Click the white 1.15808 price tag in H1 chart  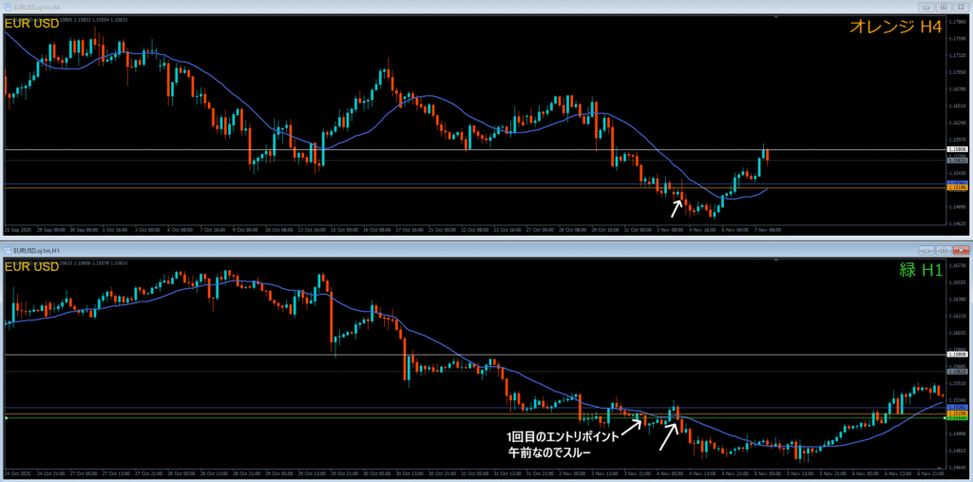(956, 354)
